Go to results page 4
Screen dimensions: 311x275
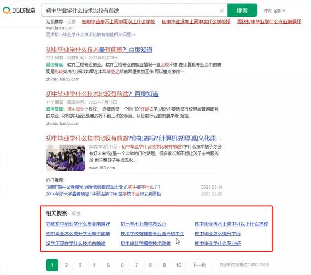click(94, 265)
